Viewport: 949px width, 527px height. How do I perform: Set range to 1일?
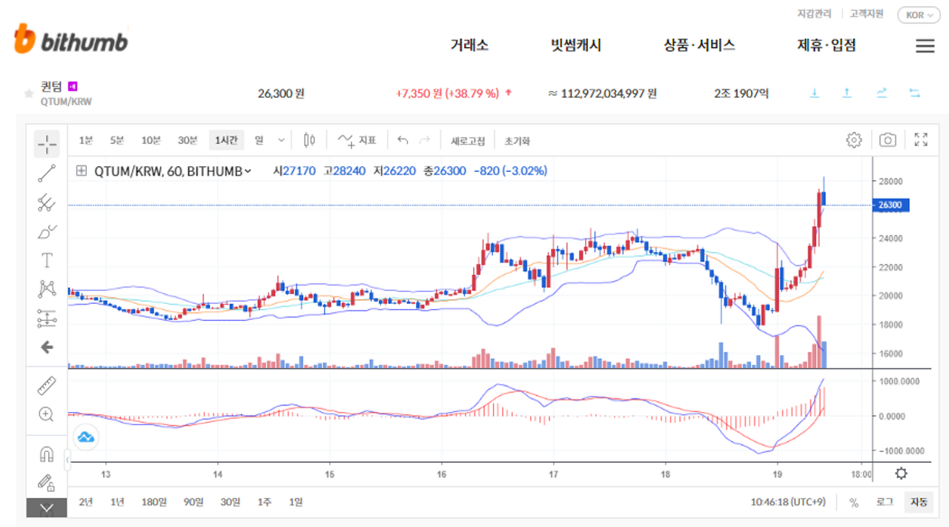(x=295, y=503)
